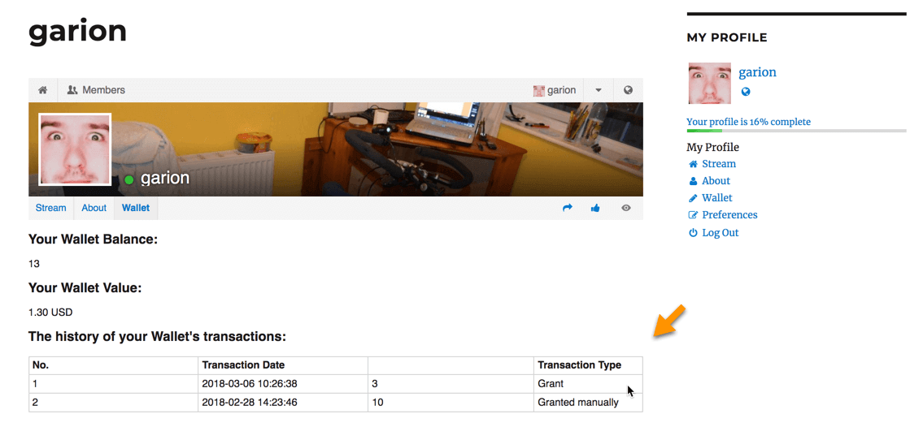Click the home icon in profile navbar

pyautogui.click(x=42, y=90)
